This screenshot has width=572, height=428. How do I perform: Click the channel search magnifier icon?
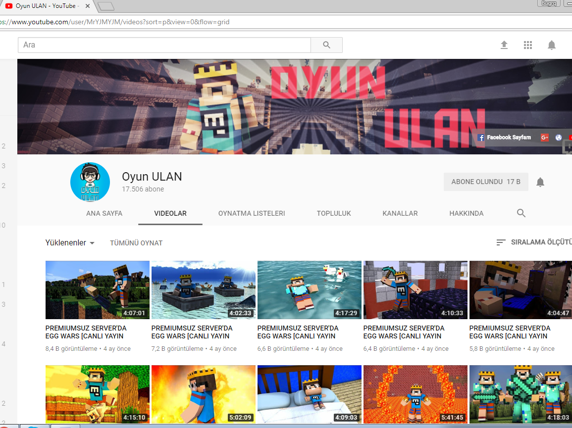(521, 213)
